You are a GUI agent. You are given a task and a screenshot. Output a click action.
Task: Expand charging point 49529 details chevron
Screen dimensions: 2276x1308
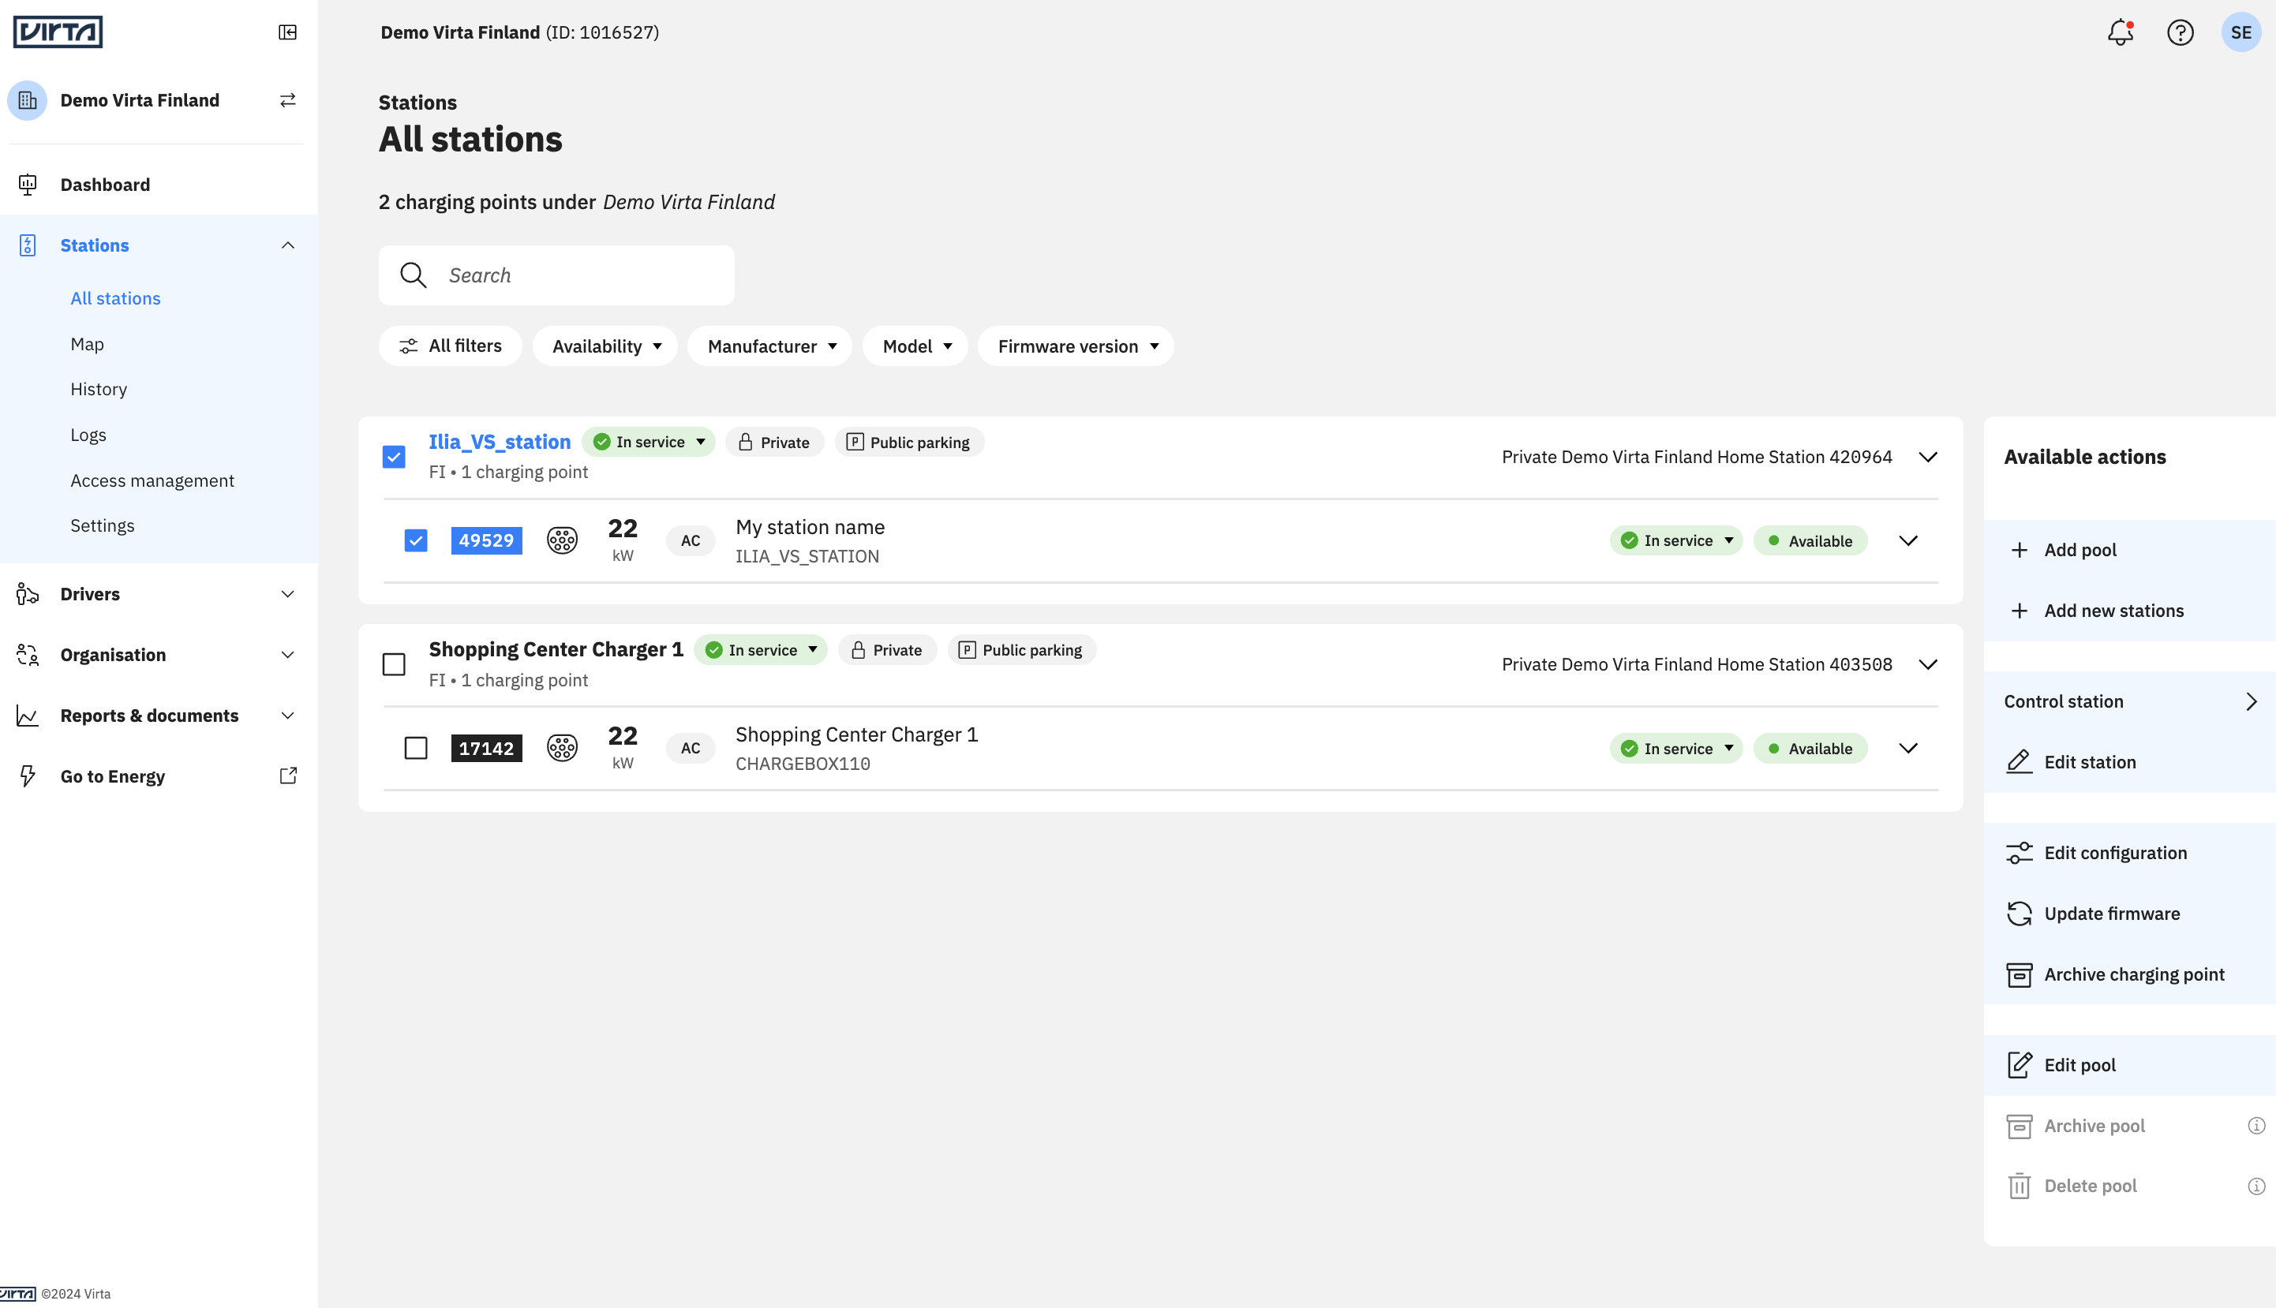click(1907, 540)
